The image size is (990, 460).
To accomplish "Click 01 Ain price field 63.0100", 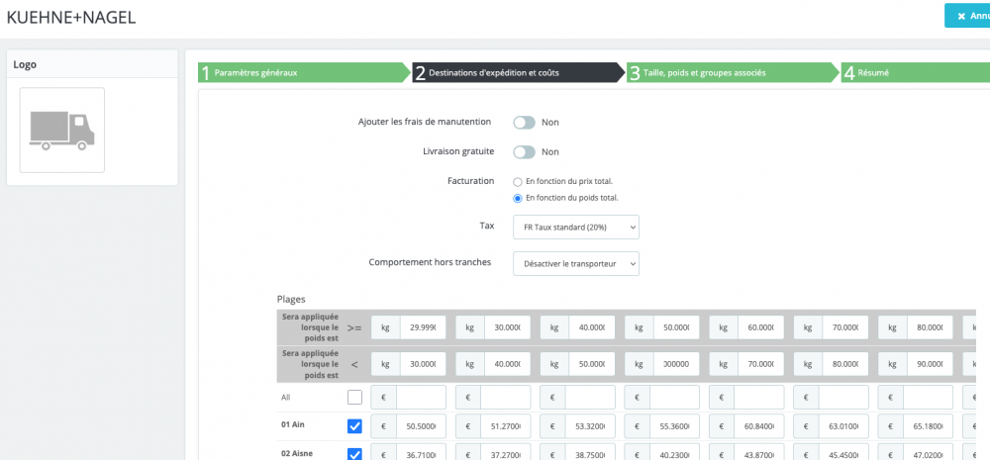I will pyautogui.click(x=844, y=426).
